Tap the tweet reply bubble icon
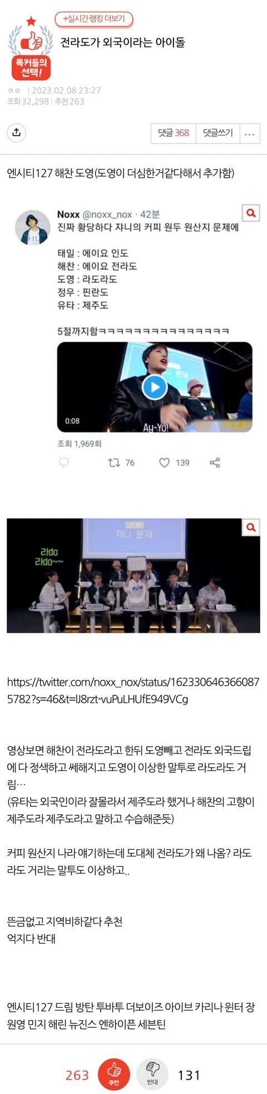 pos(64,462)
